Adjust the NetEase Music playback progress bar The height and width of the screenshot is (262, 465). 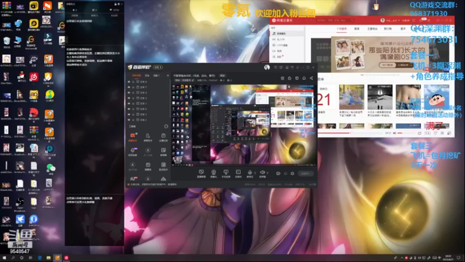350,133
